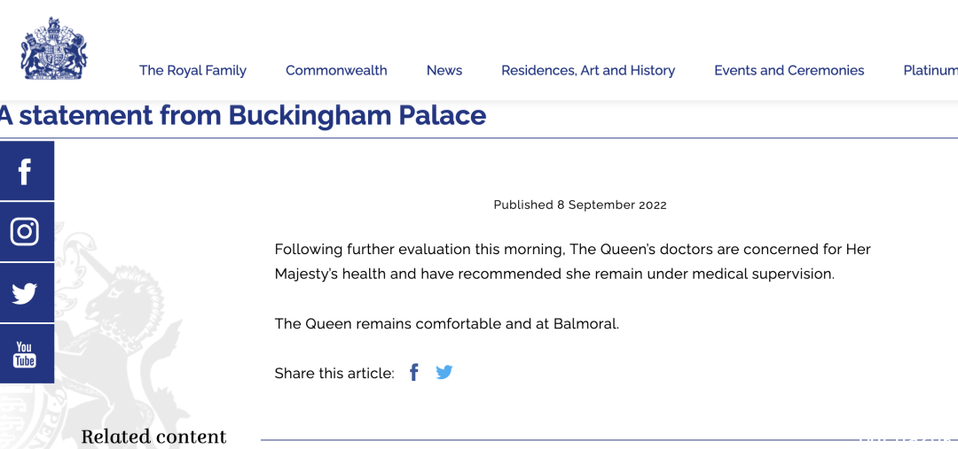Share this article via Twitter icon
Image resolution: width=958 pixels, height=449 pixels.
click(444, 372)
